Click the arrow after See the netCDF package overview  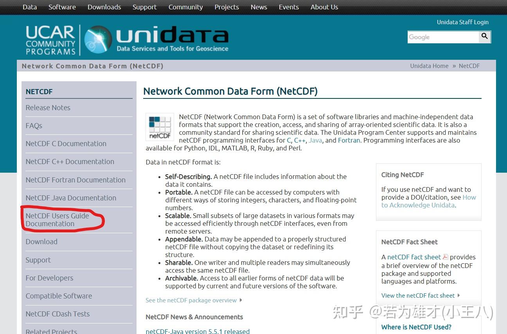pos(240,300)
